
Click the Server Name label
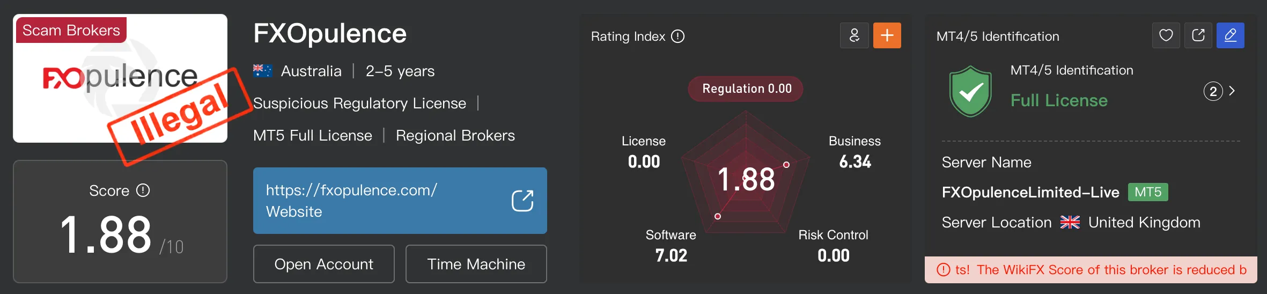point(986,162)
